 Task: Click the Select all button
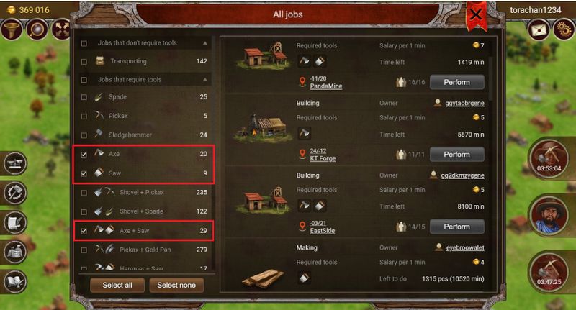[x=117, y=285]
